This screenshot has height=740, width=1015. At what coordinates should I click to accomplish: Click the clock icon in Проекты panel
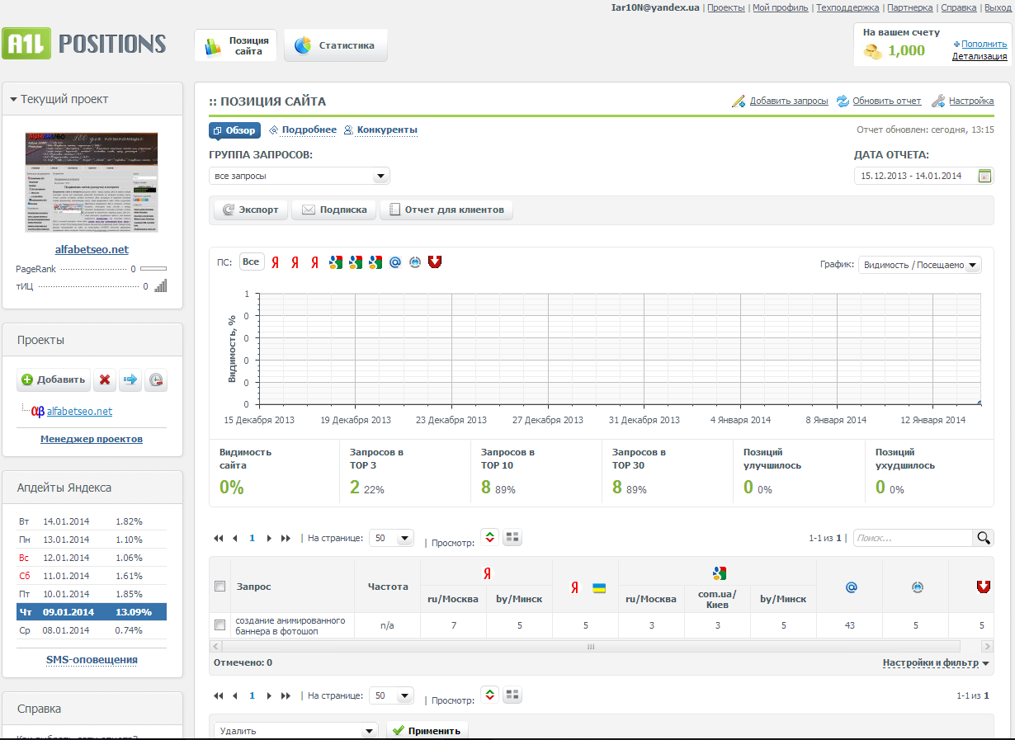[156, 379]
